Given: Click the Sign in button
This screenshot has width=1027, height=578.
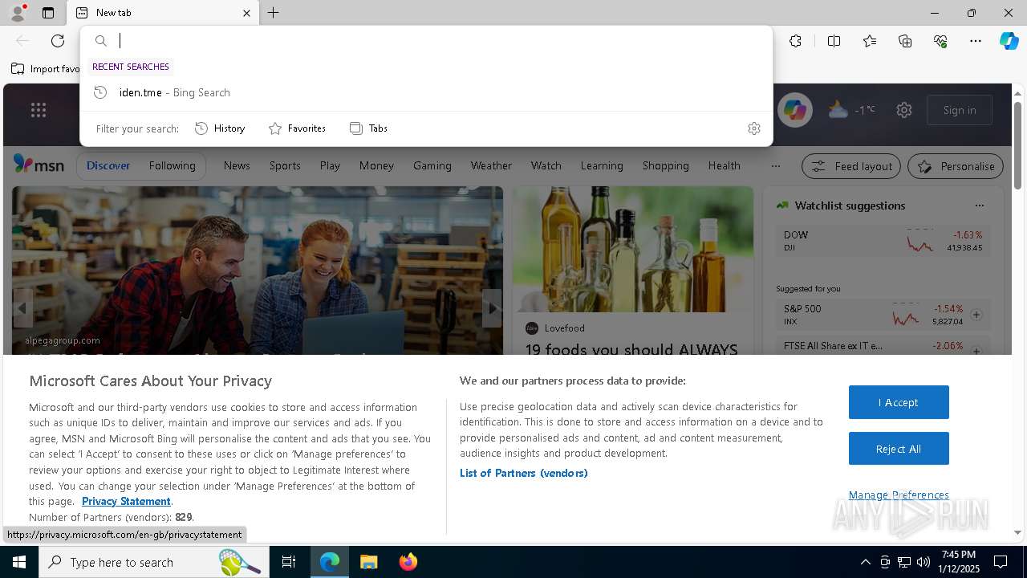Looking at the screenshot, I should click(x=960, y=110).
